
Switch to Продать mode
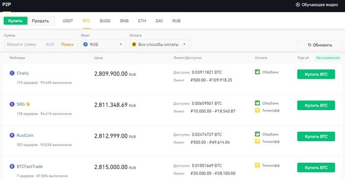pos(40,21)
